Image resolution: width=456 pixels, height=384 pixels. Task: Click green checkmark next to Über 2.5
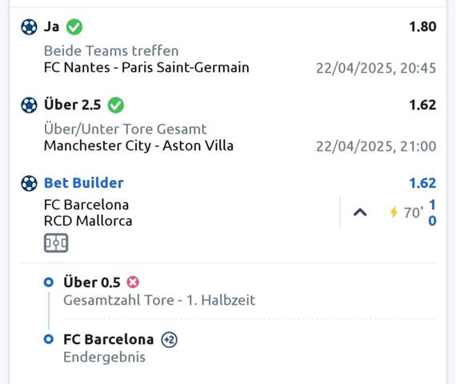(x=116, y=105)
